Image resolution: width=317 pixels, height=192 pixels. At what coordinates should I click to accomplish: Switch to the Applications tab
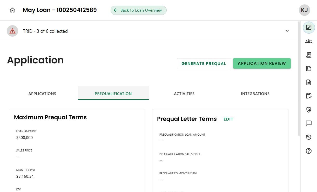pos(42,94)
